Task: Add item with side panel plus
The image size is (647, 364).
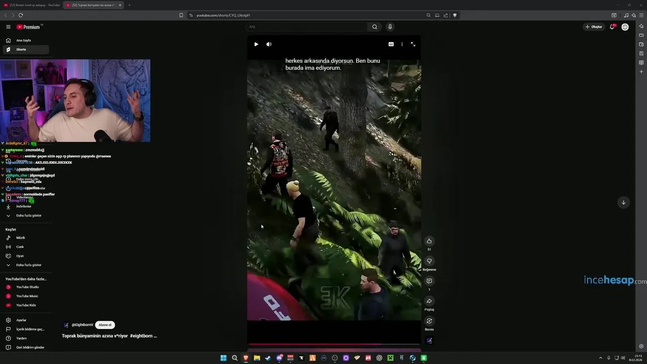Action: click(x=641, y=72)
